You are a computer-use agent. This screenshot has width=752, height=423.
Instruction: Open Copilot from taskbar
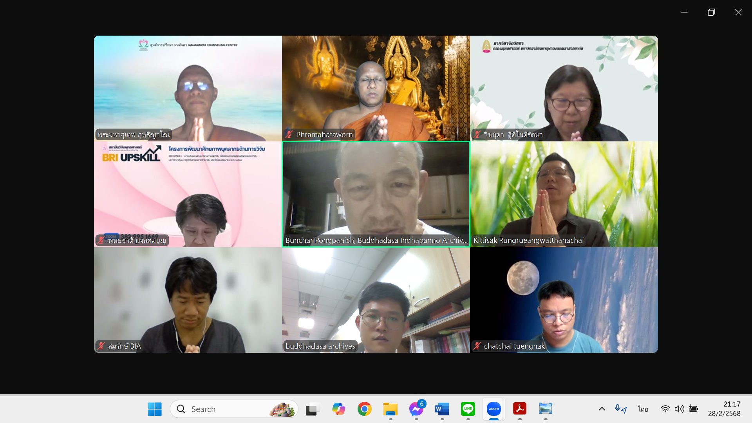338,409
